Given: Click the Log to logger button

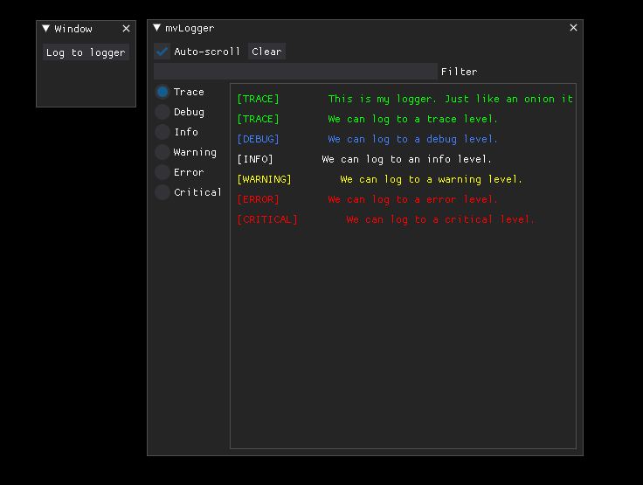Looking at the screenshot, I should point(86,52).
